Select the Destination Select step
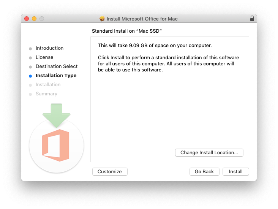Image resolution: width=278 pixels, height=209 pixels. 57,66
